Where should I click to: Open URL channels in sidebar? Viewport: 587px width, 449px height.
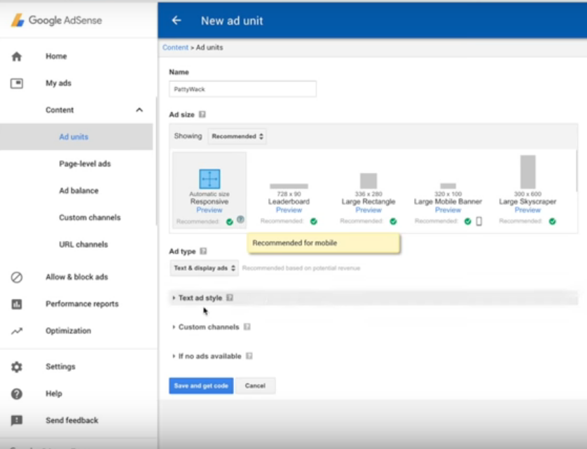(x=83, y=244)
